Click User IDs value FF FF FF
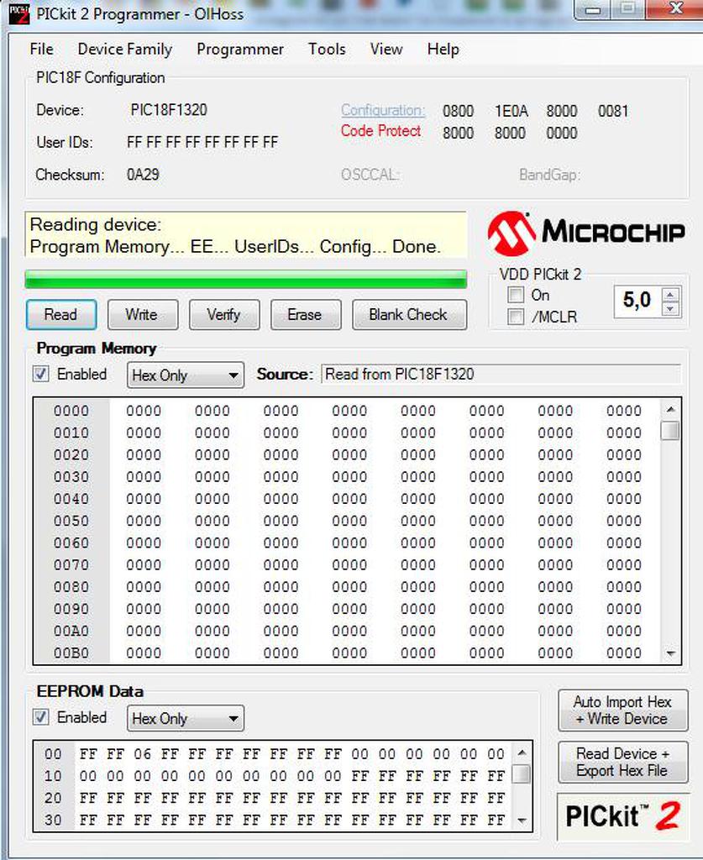The image size is (703, 860). pos(202,143)
